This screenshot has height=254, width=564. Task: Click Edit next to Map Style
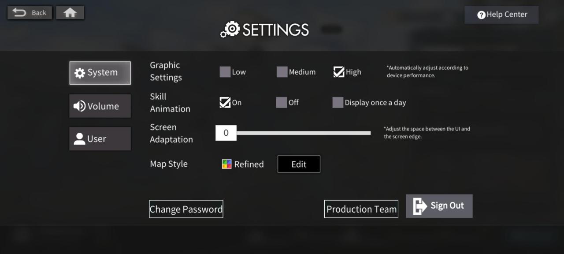pos(299,164)
